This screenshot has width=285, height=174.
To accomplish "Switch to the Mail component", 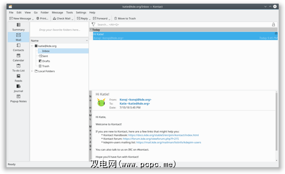I will coord(18,37).
